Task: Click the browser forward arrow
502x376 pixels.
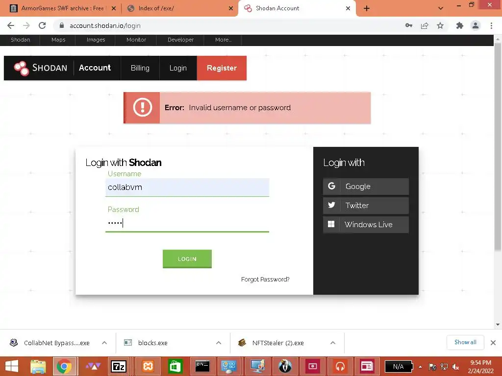Action: [x=26, y=25]
